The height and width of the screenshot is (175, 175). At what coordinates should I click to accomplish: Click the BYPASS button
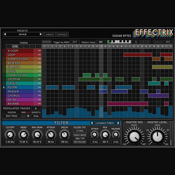(62, 35)
